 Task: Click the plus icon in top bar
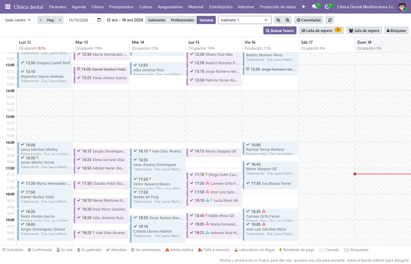tap(303, 7)
